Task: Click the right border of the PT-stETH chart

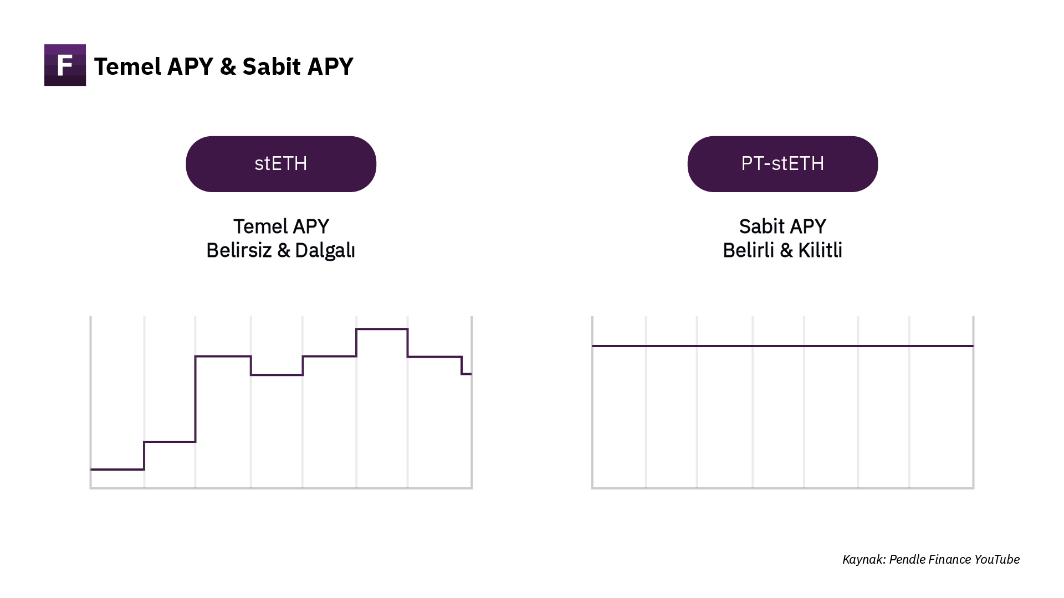Action: tap(974, 403)
